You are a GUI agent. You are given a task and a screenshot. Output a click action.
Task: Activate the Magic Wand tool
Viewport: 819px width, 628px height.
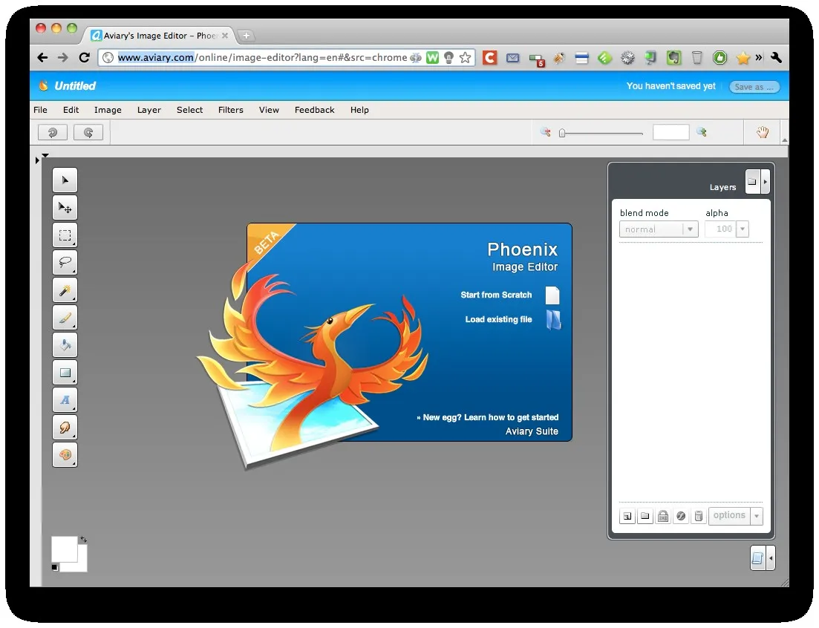click(65, 290)
